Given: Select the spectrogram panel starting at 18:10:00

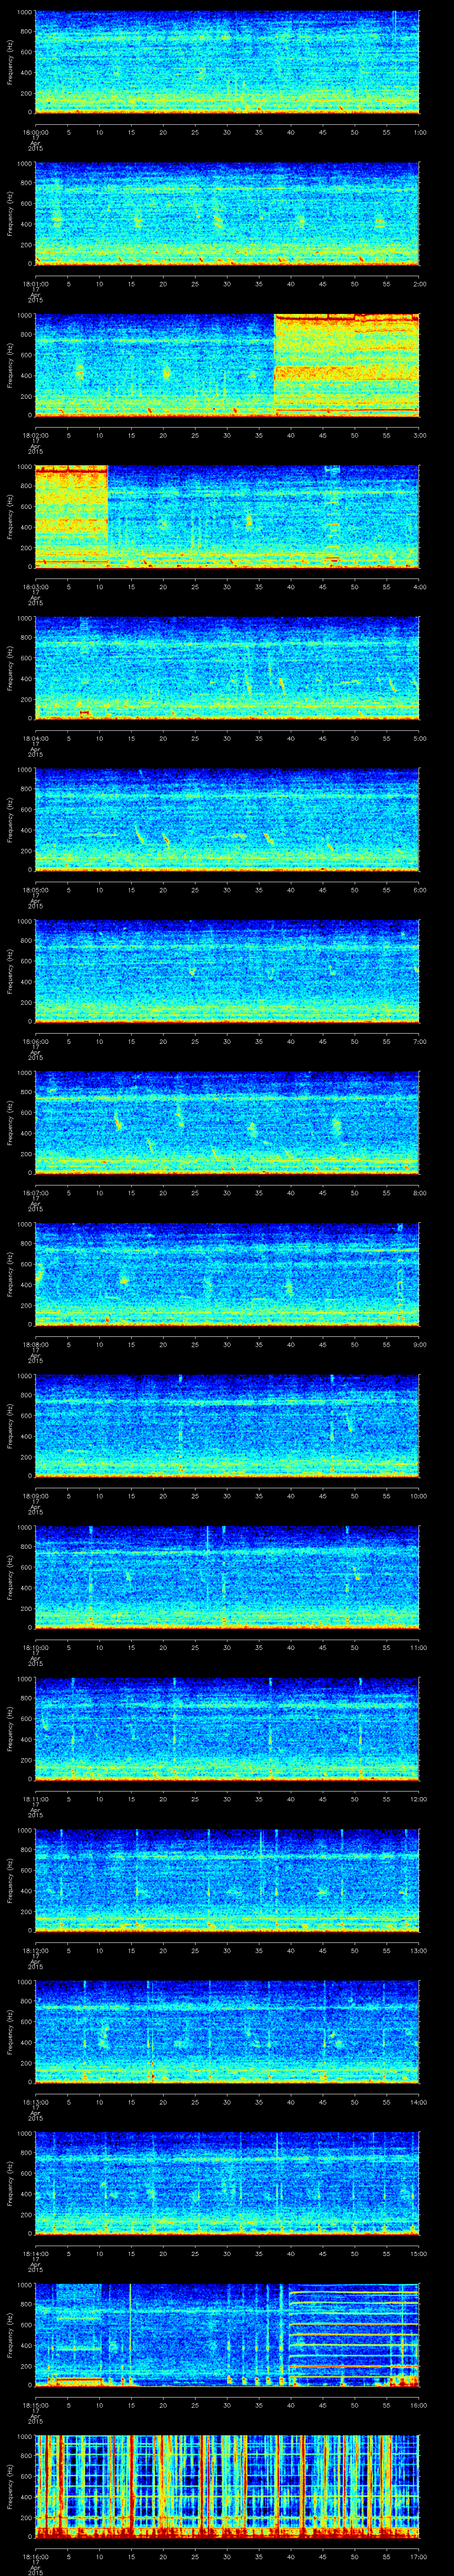Looking at the screenshot, I should [x=227, y=1577].
